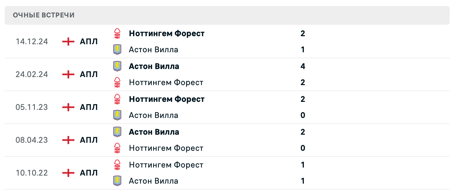The image size is (455, 195).
Task: Click Aston Villa crest in 05.11.23 match
Action: [117, 115]
